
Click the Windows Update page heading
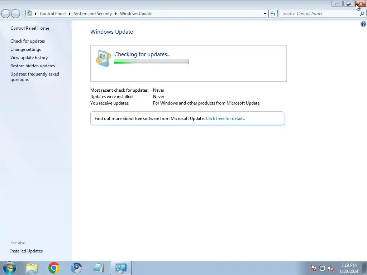[112, 32]
